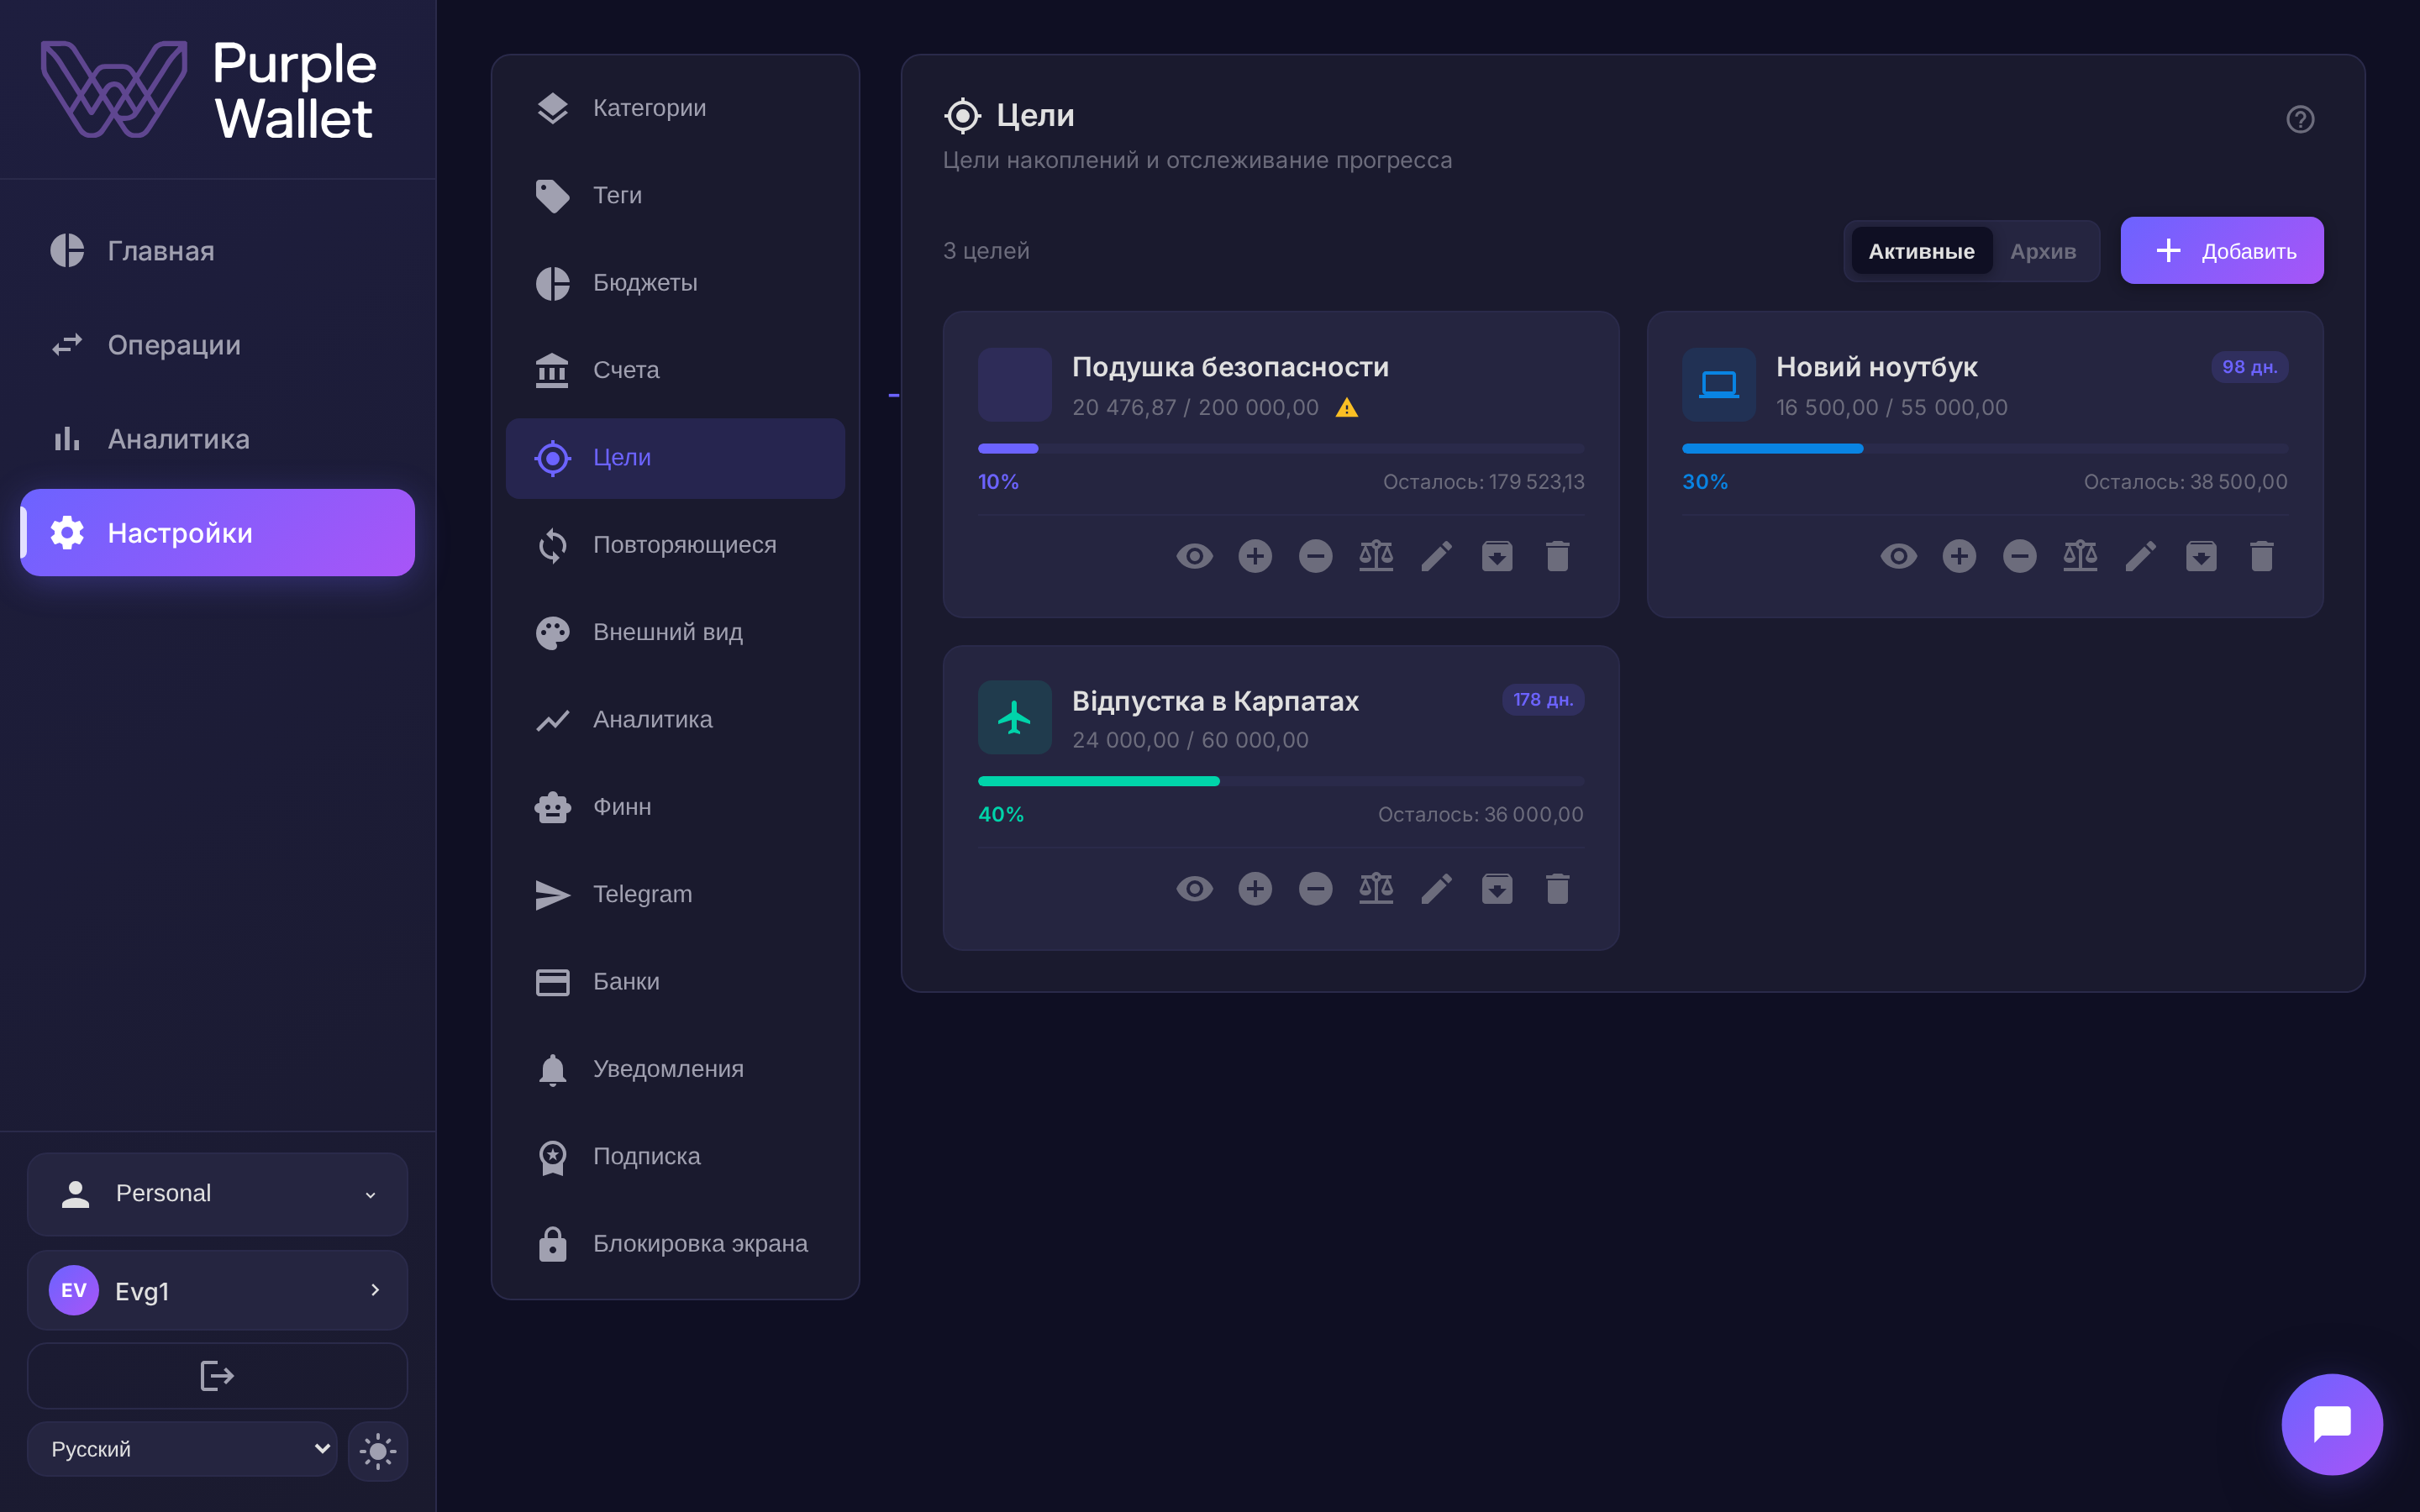
Task: Open the help question mark icon
Action: pos(2300,119)
